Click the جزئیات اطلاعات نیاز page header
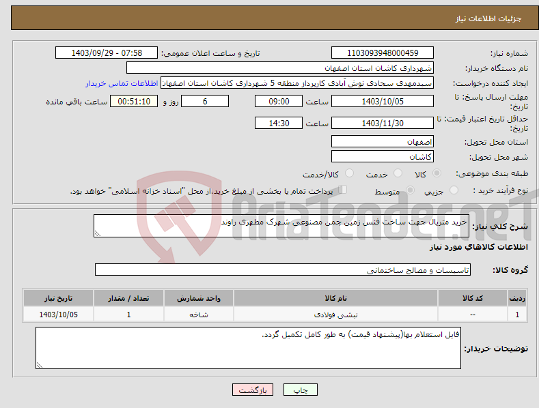539x408 pixels. click(x=488, y=18)
